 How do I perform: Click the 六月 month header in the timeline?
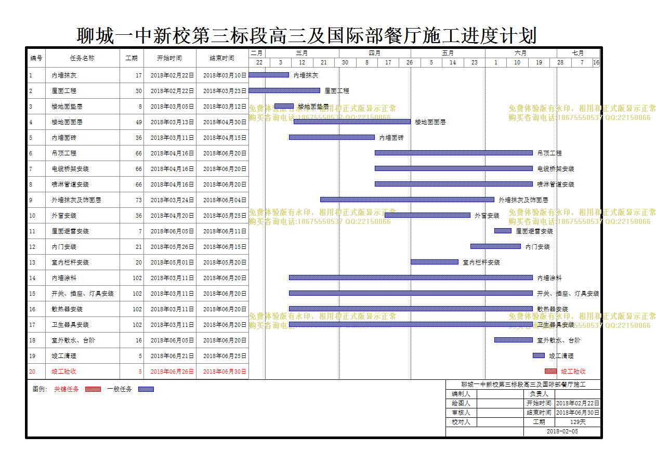pos(521,53)
